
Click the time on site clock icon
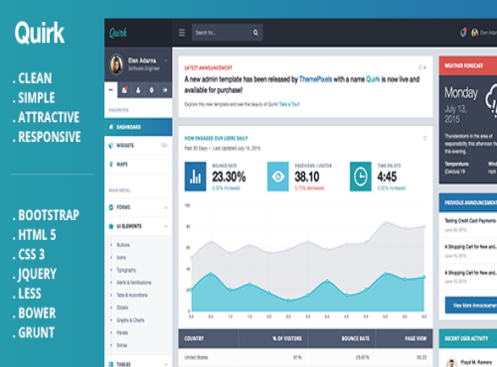(361, 177)
